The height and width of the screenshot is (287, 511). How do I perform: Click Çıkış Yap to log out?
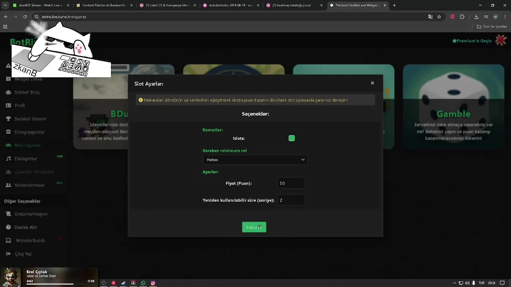[23, 254]
